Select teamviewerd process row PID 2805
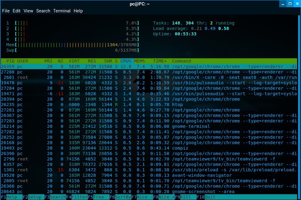 coord(149,181)
